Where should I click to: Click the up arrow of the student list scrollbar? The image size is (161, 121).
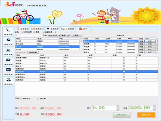coord(81,38)
